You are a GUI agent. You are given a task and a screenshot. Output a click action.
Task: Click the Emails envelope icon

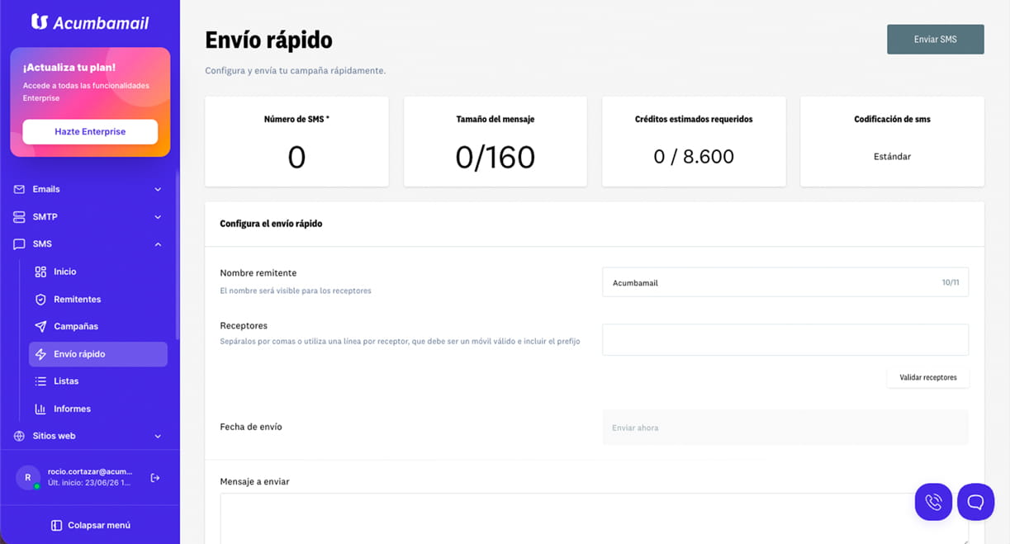19,189
